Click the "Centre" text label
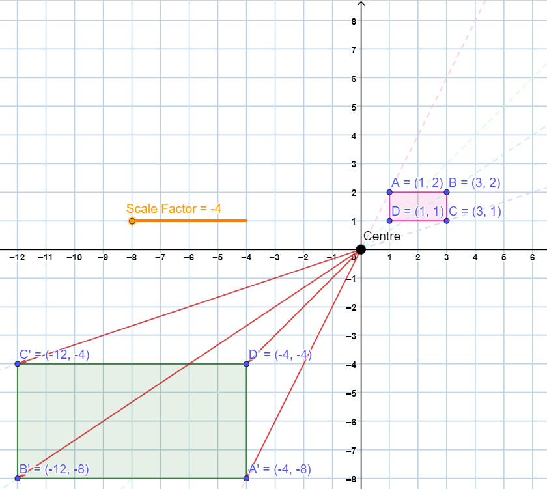Image resolution: width=547 pixels, height=489 pixels. coord(382,236)
